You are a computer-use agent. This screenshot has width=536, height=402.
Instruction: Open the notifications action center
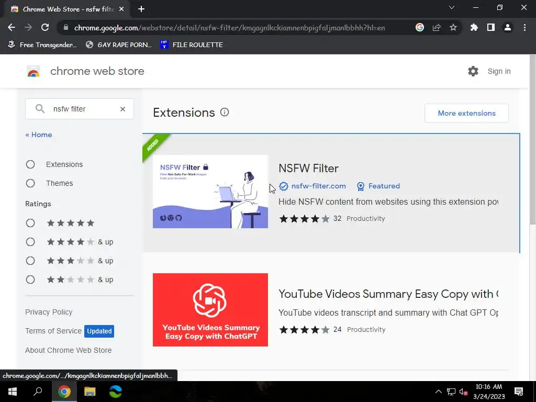pos(519,392)
